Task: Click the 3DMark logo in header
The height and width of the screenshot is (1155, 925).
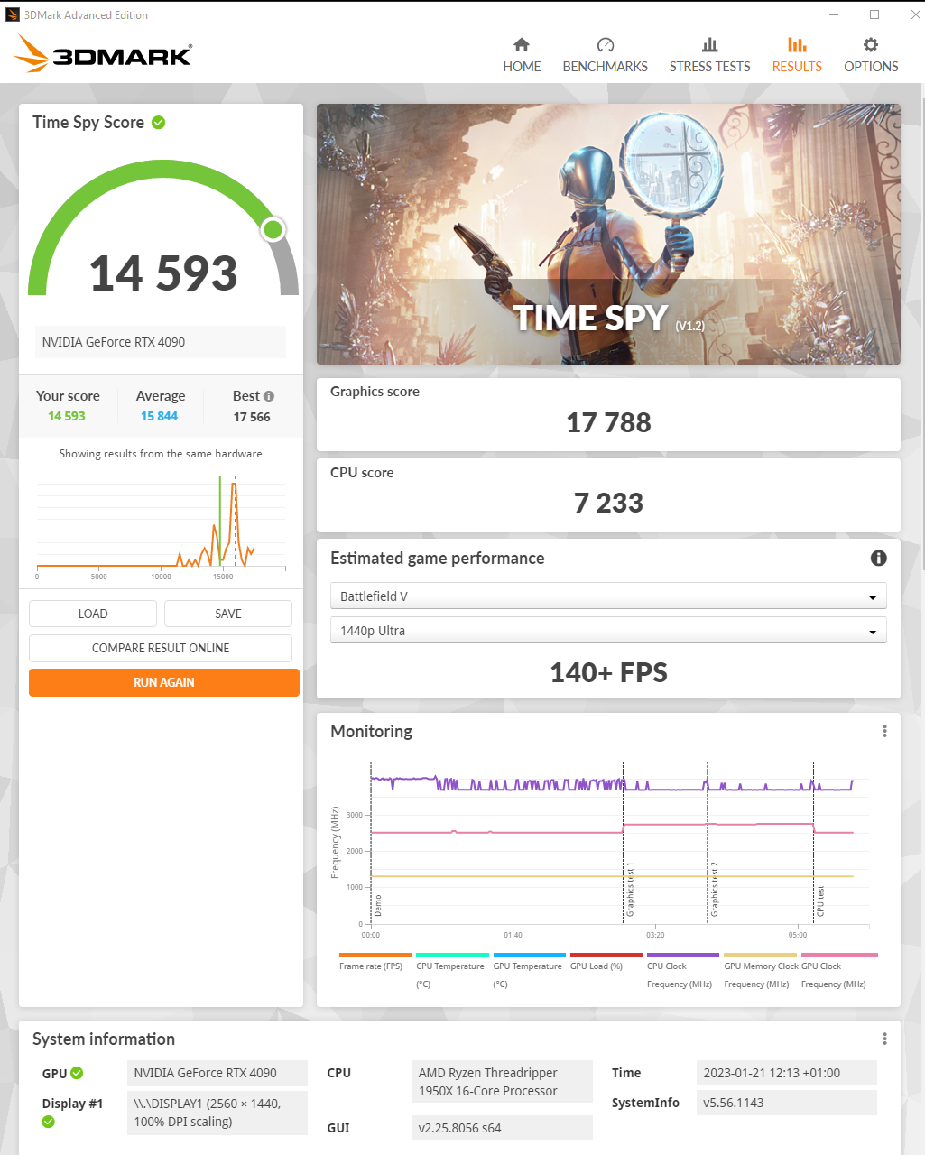Action: click(x=103, y=54)
